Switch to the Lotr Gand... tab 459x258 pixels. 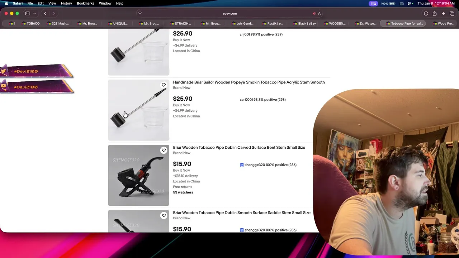pyautogui.click(x=242, y=24)
